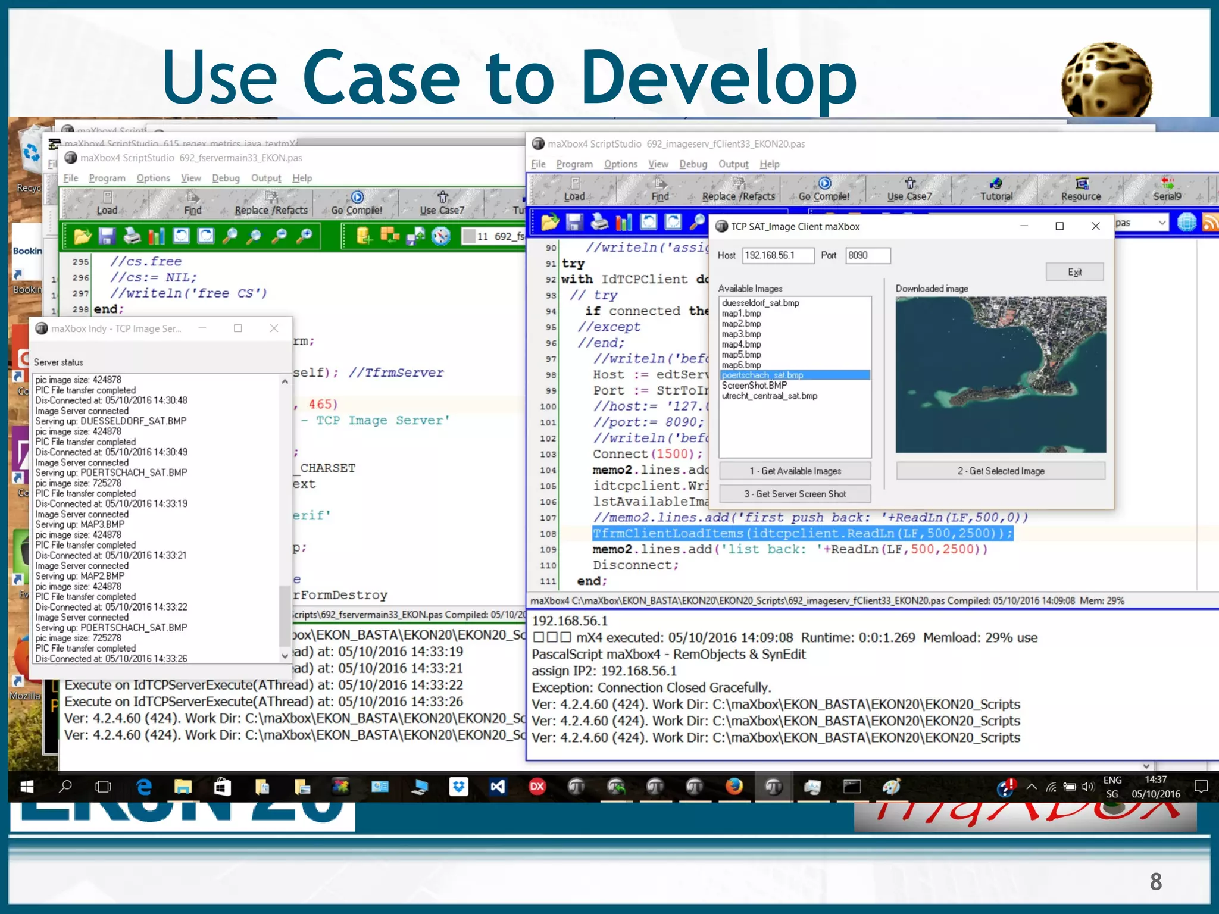The image size is (1219, 914).
Task: Open Debug menu in fservermain33 window
Action: [226, 178]
